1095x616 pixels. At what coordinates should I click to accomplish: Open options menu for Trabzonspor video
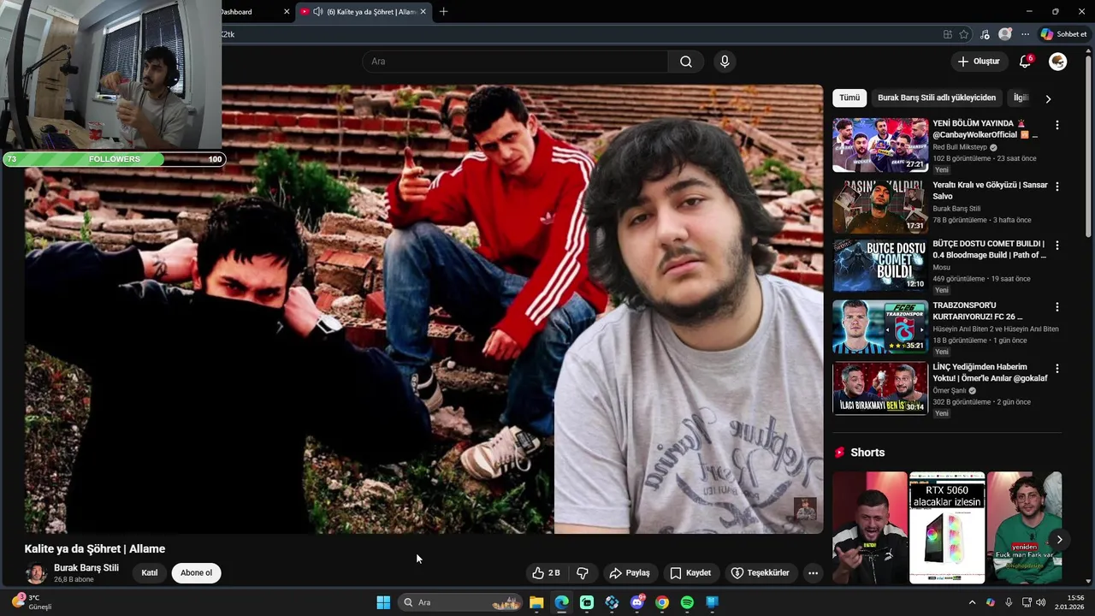point(1057,306)
